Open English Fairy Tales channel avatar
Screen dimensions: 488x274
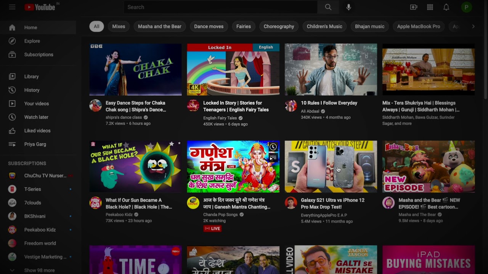[x=193, y=105]
